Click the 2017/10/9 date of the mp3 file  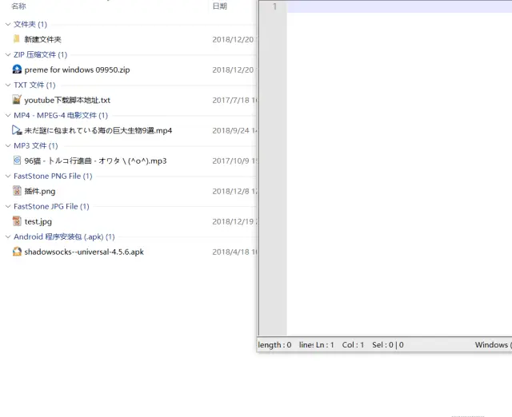234,161
